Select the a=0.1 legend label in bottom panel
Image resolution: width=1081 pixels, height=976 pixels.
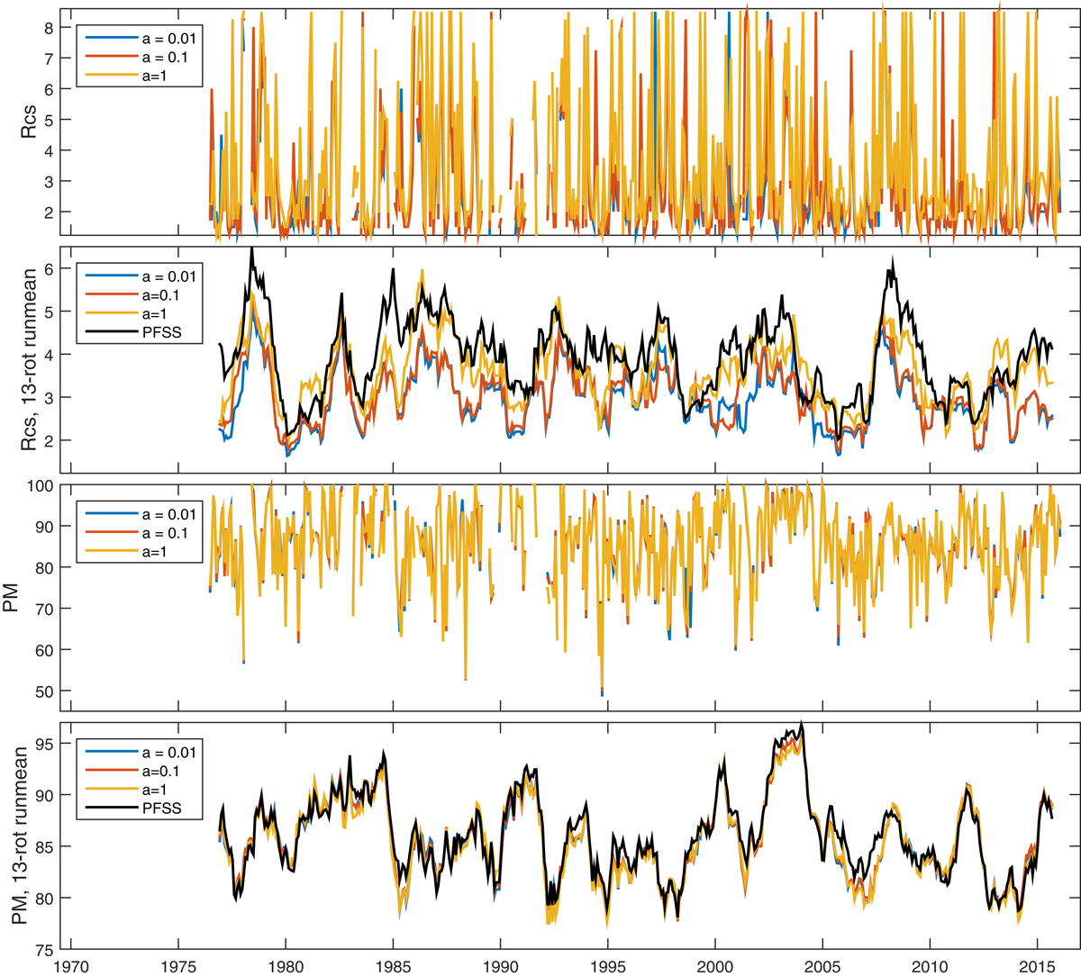(x=166, y=771)
